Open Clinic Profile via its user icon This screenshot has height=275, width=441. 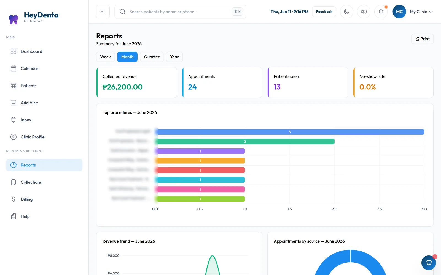point(14,137)
